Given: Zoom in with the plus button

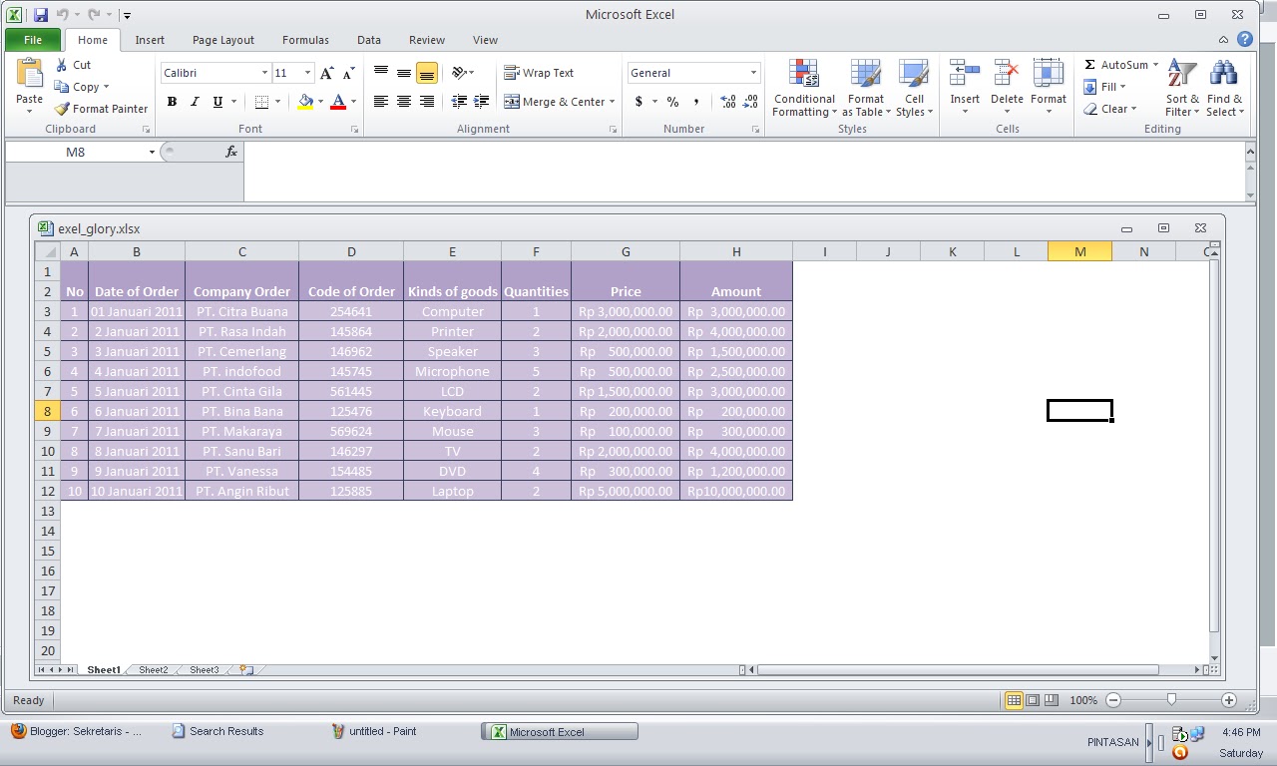Looking at the screenshot, I should click(x=1228, y=700).
